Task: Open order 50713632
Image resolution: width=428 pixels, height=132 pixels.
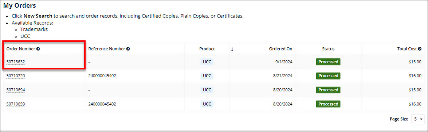Action: pyautogui.click(x=16, y=62)
